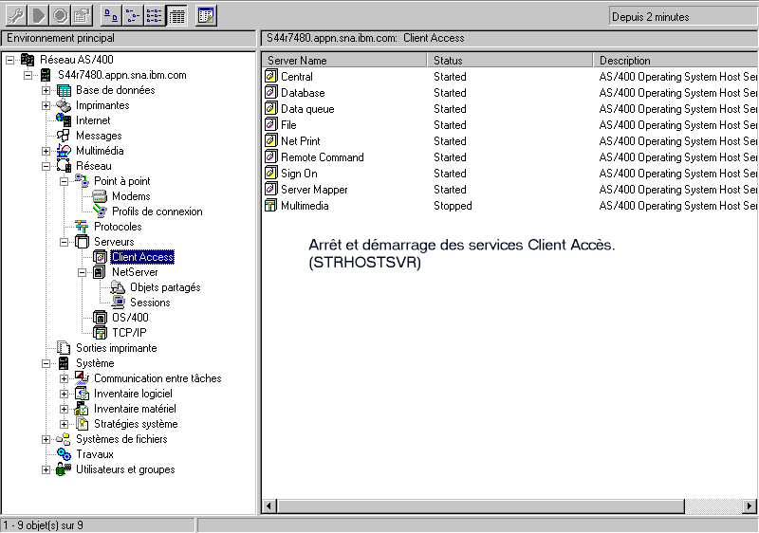Collapse the NetServer node

tap(83, 272)
